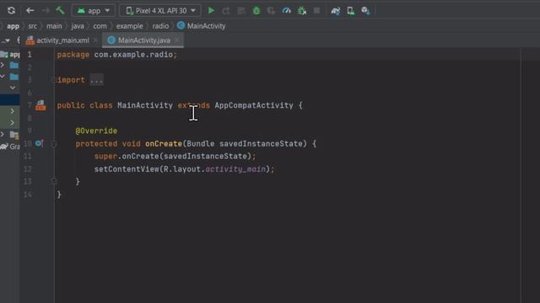Click the src breadcrumb
540x303 pixels.
pyautogui.click(x=32, y=26)
